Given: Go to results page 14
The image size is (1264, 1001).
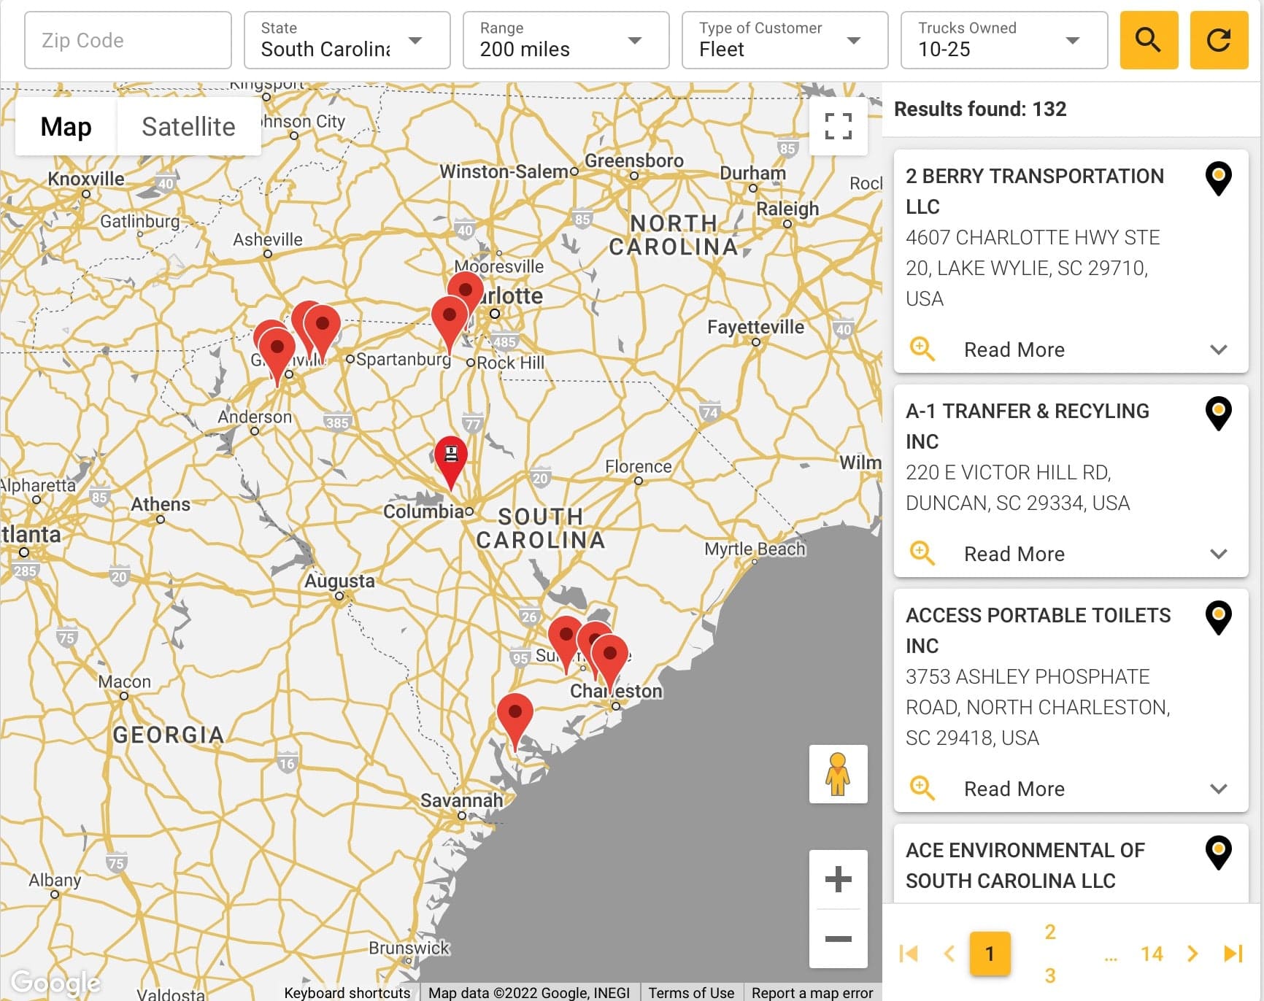Looking at the screenshot, I should pos(1152,954).
